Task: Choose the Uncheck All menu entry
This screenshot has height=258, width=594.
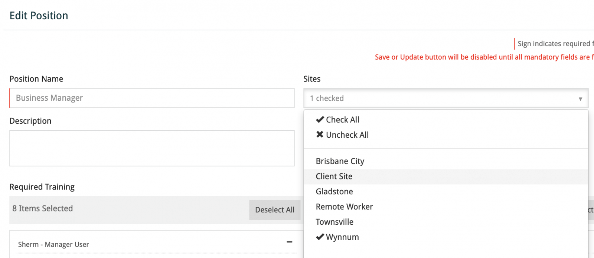Action: click(x=347, y=135)
